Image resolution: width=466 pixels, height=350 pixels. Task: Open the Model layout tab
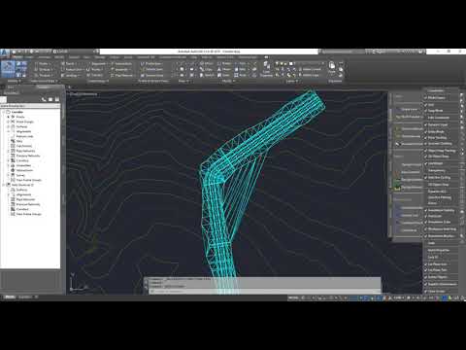10,297
